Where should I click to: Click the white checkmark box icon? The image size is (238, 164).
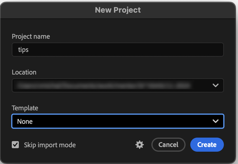(15, 145)
